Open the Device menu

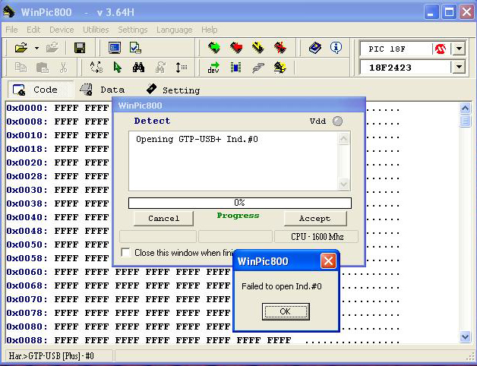coord(62,30)
